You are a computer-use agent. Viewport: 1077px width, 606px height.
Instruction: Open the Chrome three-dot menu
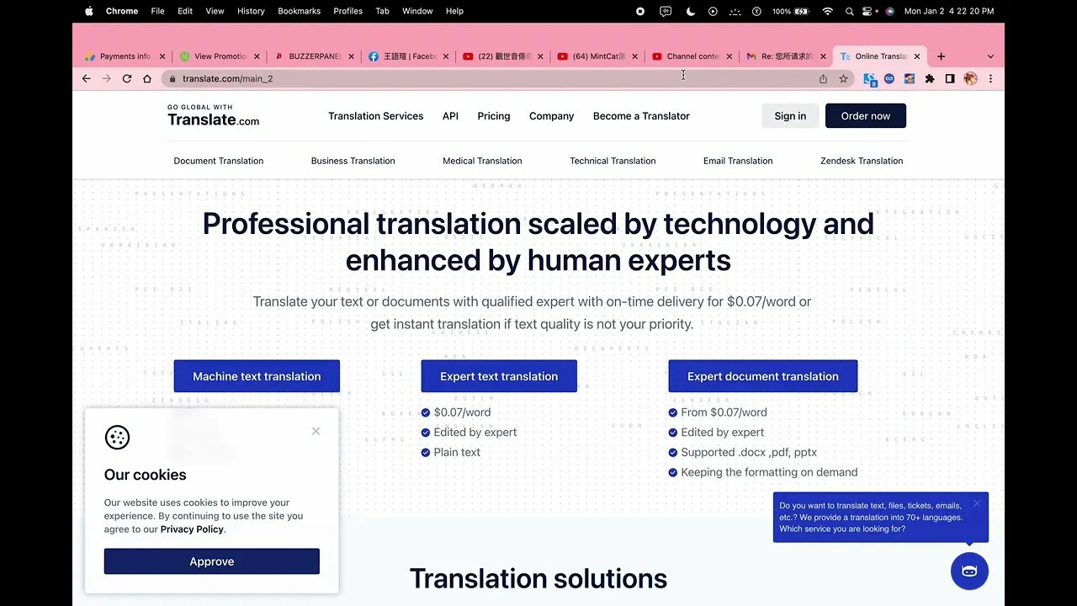[990, 78]
